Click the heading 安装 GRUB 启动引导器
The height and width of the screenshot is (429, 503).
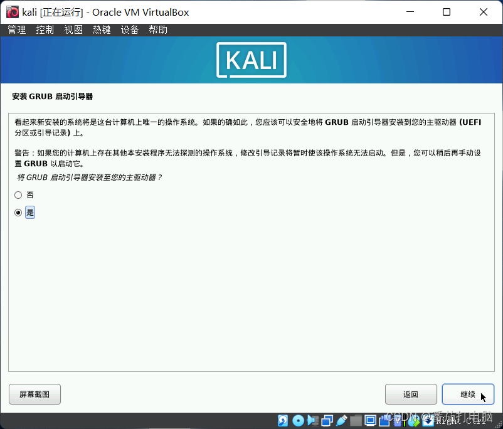(x=52, y=97)
